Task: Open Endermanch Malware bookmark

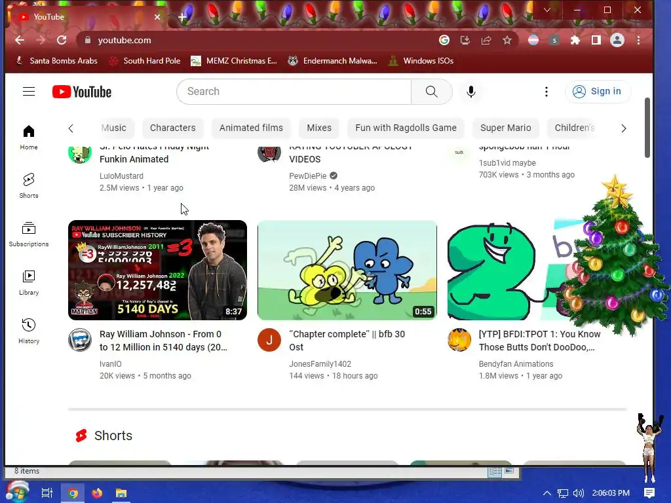Action: [332, 61]
